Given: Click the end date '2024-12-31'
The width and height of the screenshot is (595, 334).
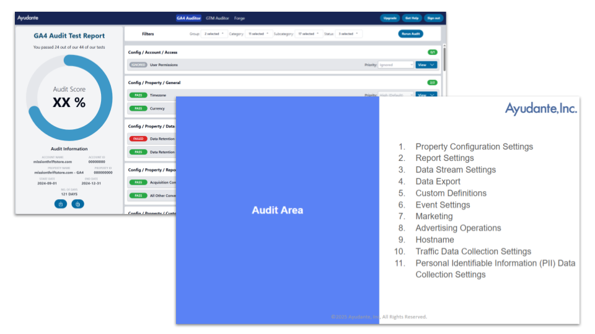Looking at the screenshot, I should point(91,183).
